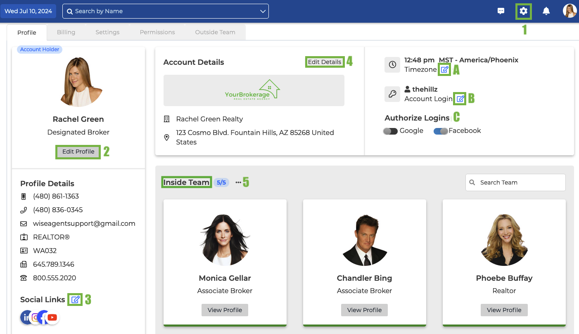Image resolution: width=579 pixels, height=334 pixels.
Task: Open the YouTube social link icon
Action: point(52,317)
